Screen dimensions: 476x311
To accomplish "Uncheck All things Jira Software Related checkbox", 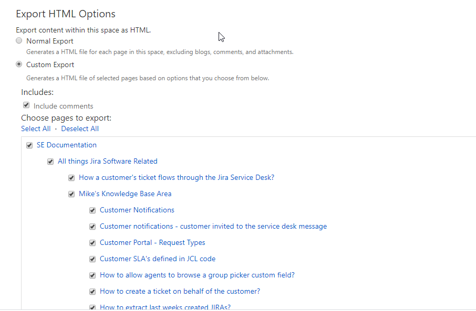I will point(50,162).
